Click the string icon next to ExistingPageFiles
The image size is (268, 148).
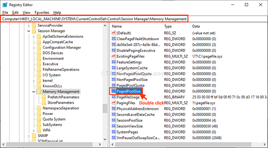tap(114, 56)
